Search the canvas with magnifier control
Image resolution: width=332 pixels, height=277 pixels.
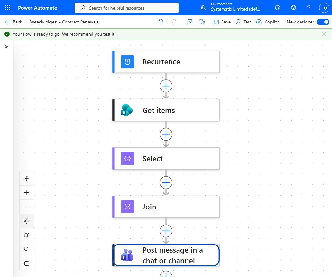coord(26,249)
